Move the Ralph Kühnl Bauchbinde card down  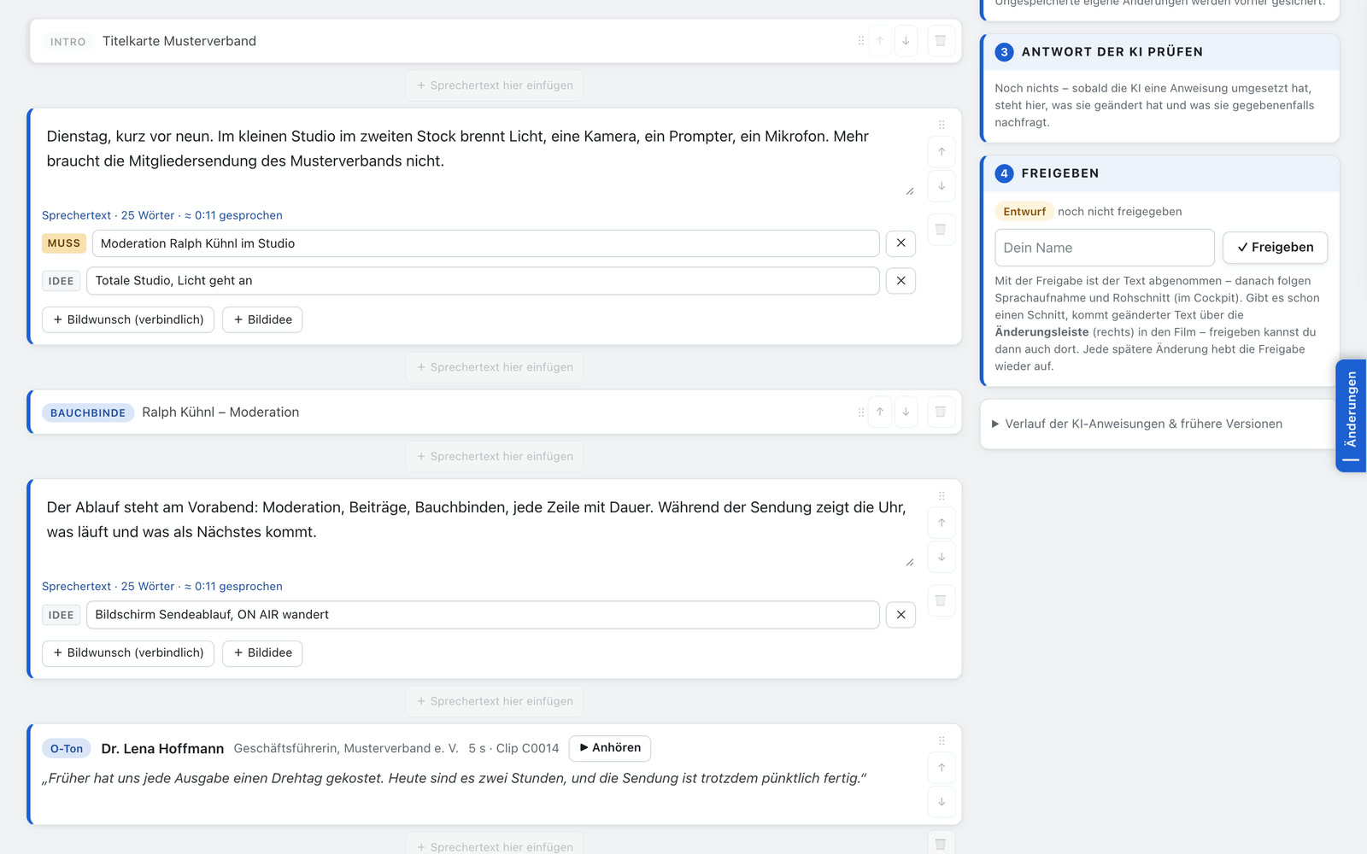pos(906,412)
